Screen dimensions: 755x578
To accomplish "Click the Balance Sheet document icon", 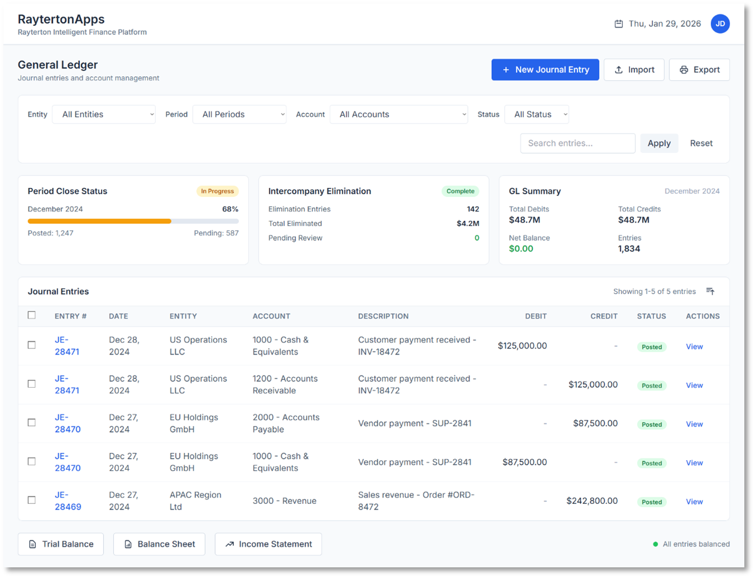I will [128, 544].
